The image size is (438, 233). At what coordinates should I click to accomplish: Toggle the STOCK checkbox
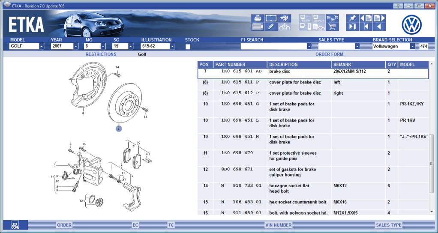click(x=188, y=47)
